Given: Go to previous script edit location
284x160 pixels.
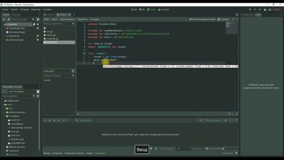Looking at the screenshot, I should click(x=233, y=19).
